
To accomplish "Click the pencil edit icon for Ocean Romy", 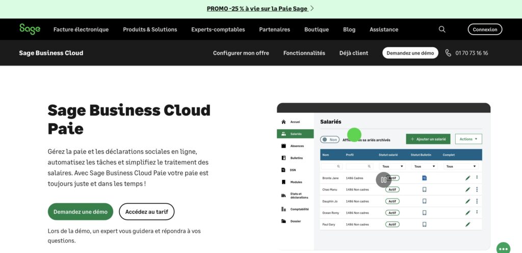I will [x=468, y=213].
